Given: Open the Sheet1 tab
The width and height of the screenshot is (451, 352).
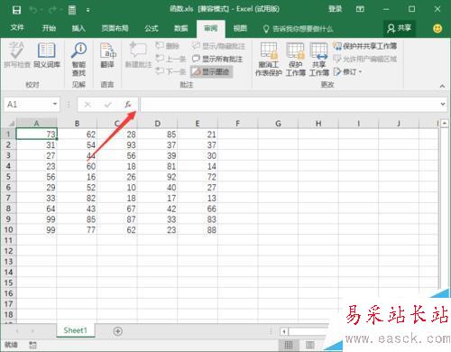Looking at the screenshot, I should pyautogui.click(x=76, y=330).
